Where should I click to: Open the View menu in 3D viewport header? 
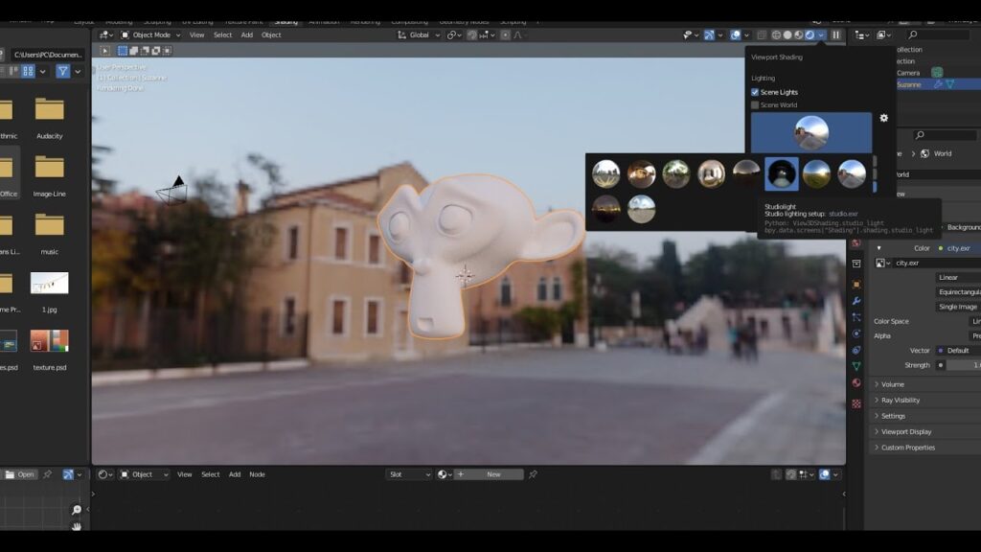coord(196,35)
